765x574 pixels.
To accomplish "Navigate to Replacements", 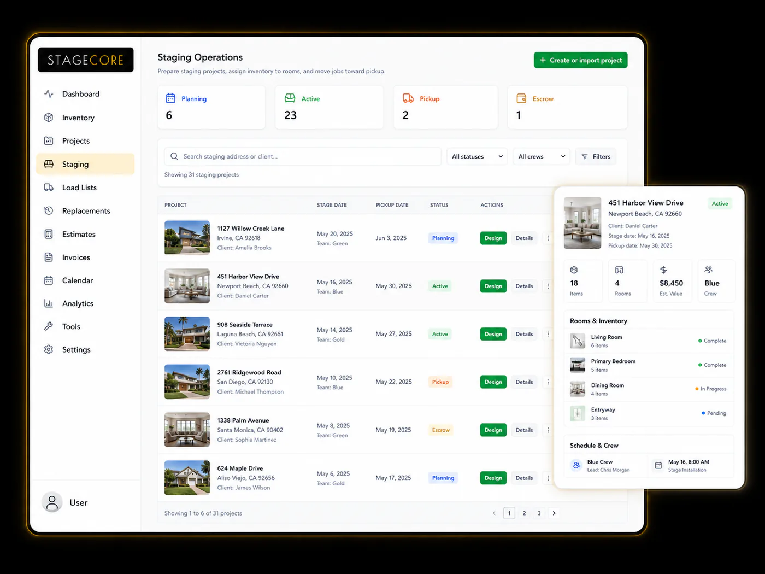I will point(85,211).
